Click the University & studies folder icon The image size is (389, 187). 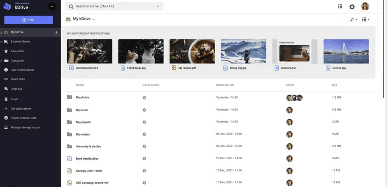(70, 146)
